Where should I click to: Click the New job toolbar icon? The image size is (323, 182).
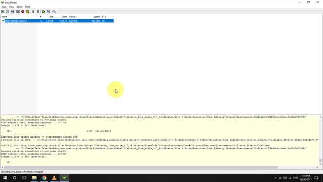[x=3, y=11]
